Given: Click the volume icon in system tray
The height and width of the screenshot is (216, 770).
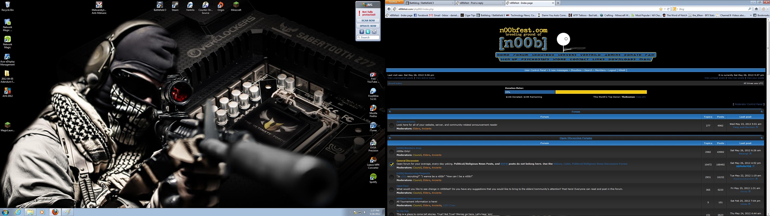Looking at the screenshot, I should (365, 213).
